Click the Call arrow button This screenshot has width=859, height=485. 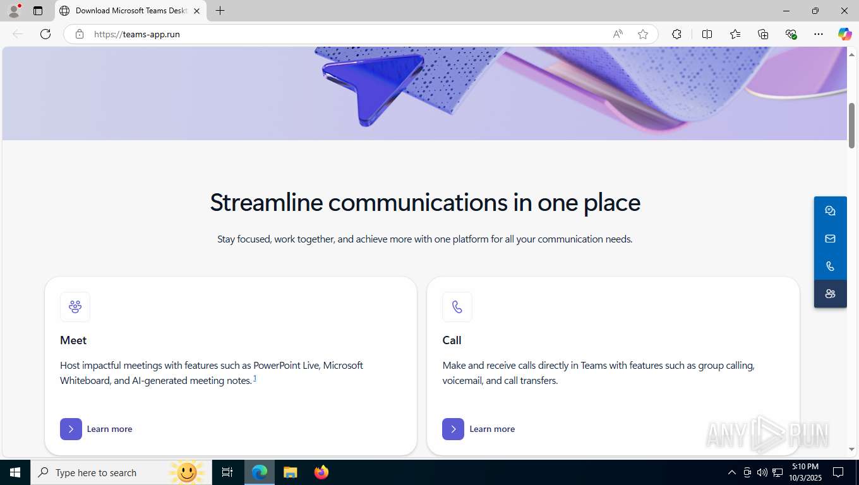pyautogui.click(x=453, y=429)
